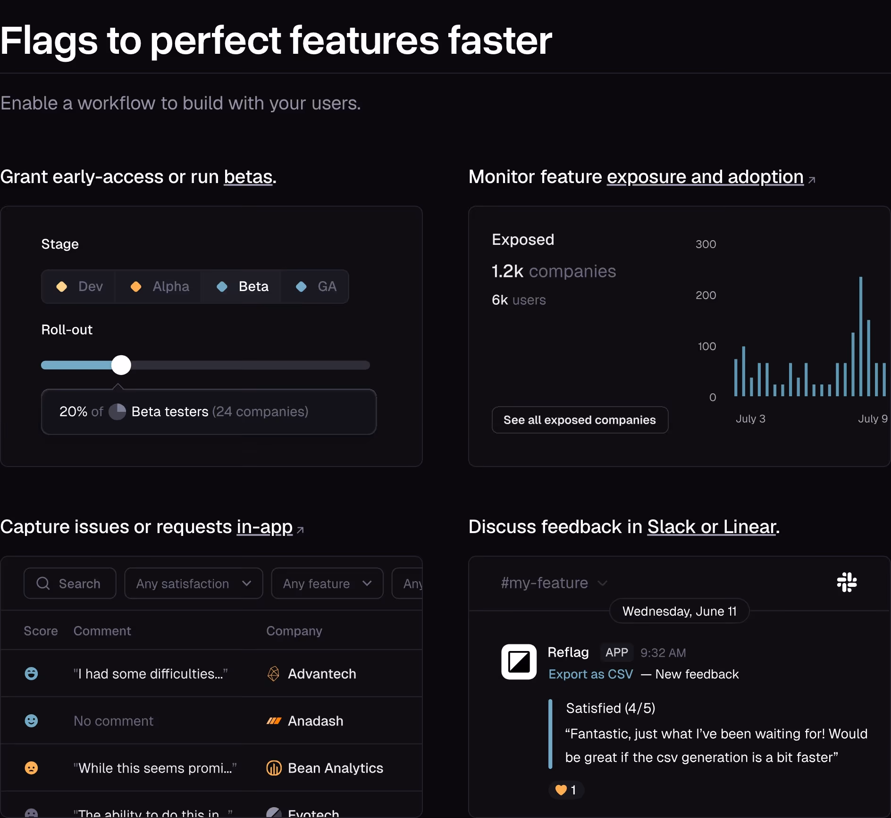Click the Reflag app avatar icon

tap(519, 662)
